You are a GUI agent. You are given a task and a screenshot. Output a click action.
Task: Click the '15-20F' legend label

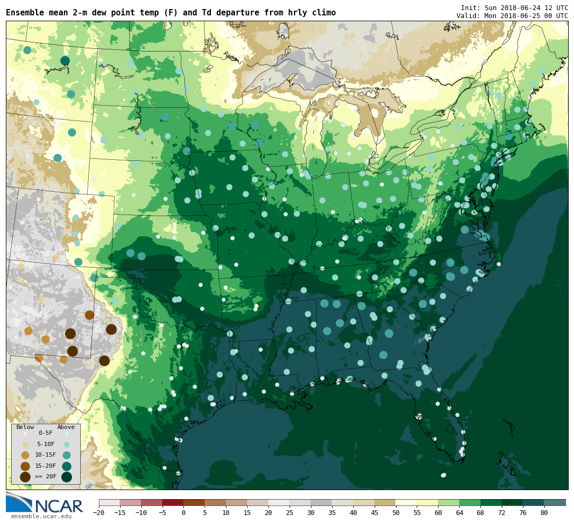[x=46, y=466]
